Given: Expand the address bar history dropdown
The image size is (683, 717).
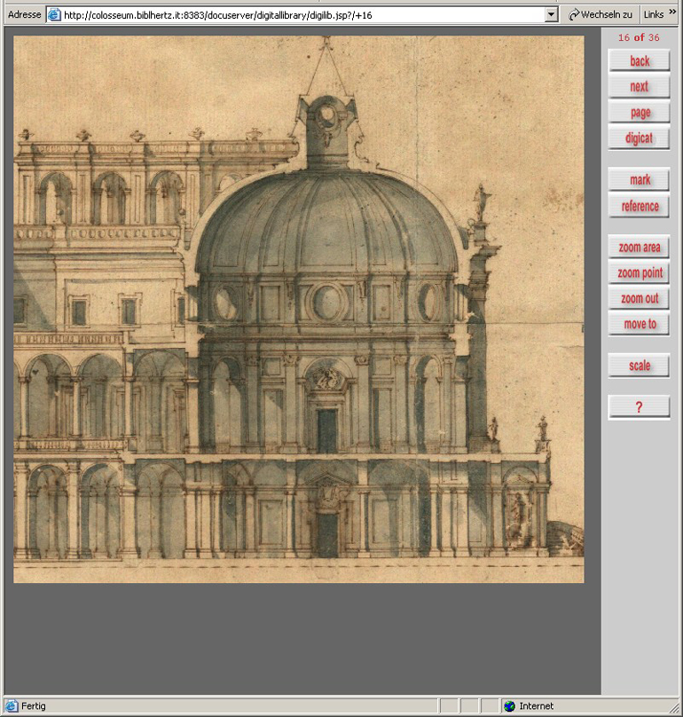Looking at the screenshot, I should 551,15.
